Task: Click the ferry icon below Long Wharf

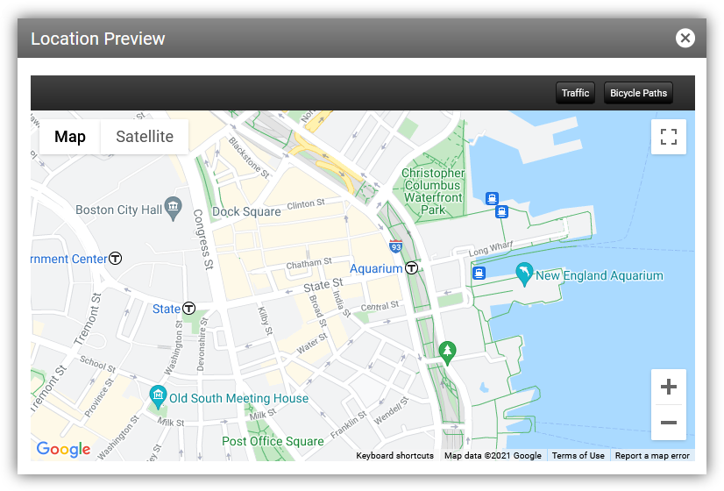Action: coord(479,273)
